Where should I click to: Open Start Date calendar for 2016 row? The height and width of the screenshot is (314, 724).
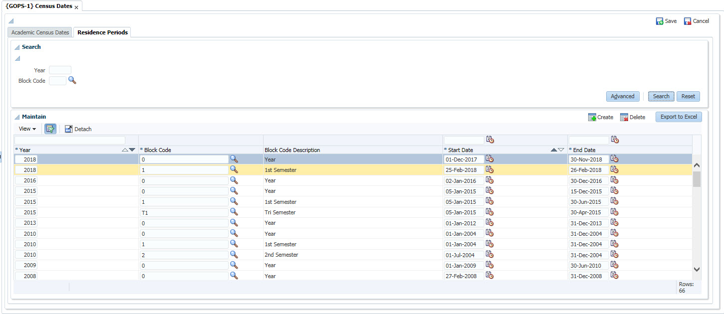pos(489,180)
